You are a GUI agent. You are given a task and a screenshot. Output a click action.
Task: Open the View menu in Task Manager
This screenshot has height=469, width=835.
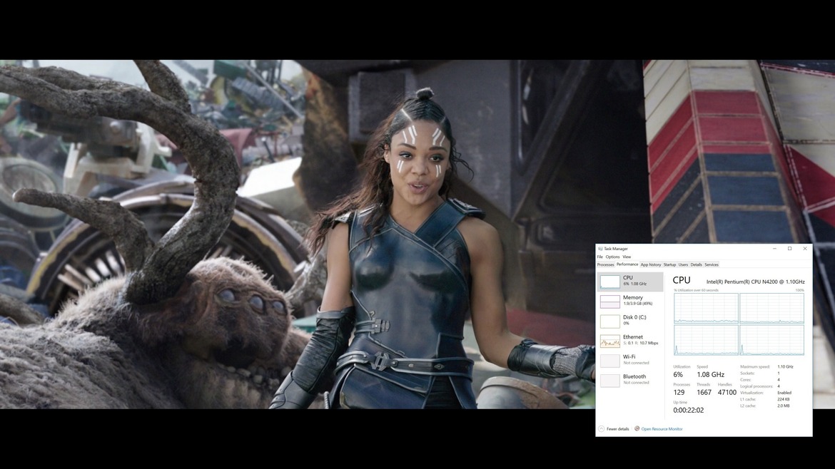click(x=627, y=257)
